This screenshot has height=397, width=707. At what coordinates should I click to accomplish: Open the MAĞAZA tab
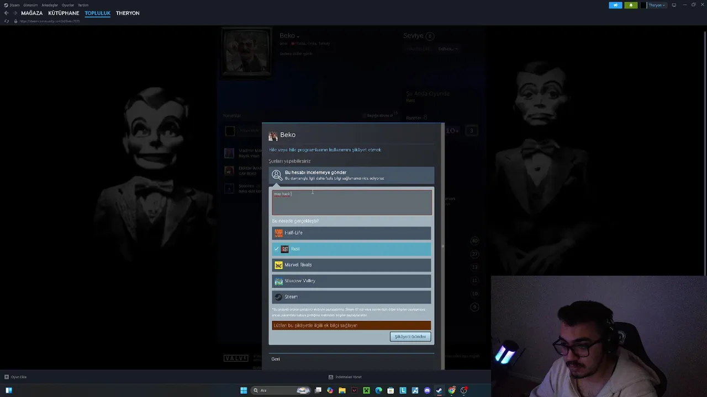31,13
